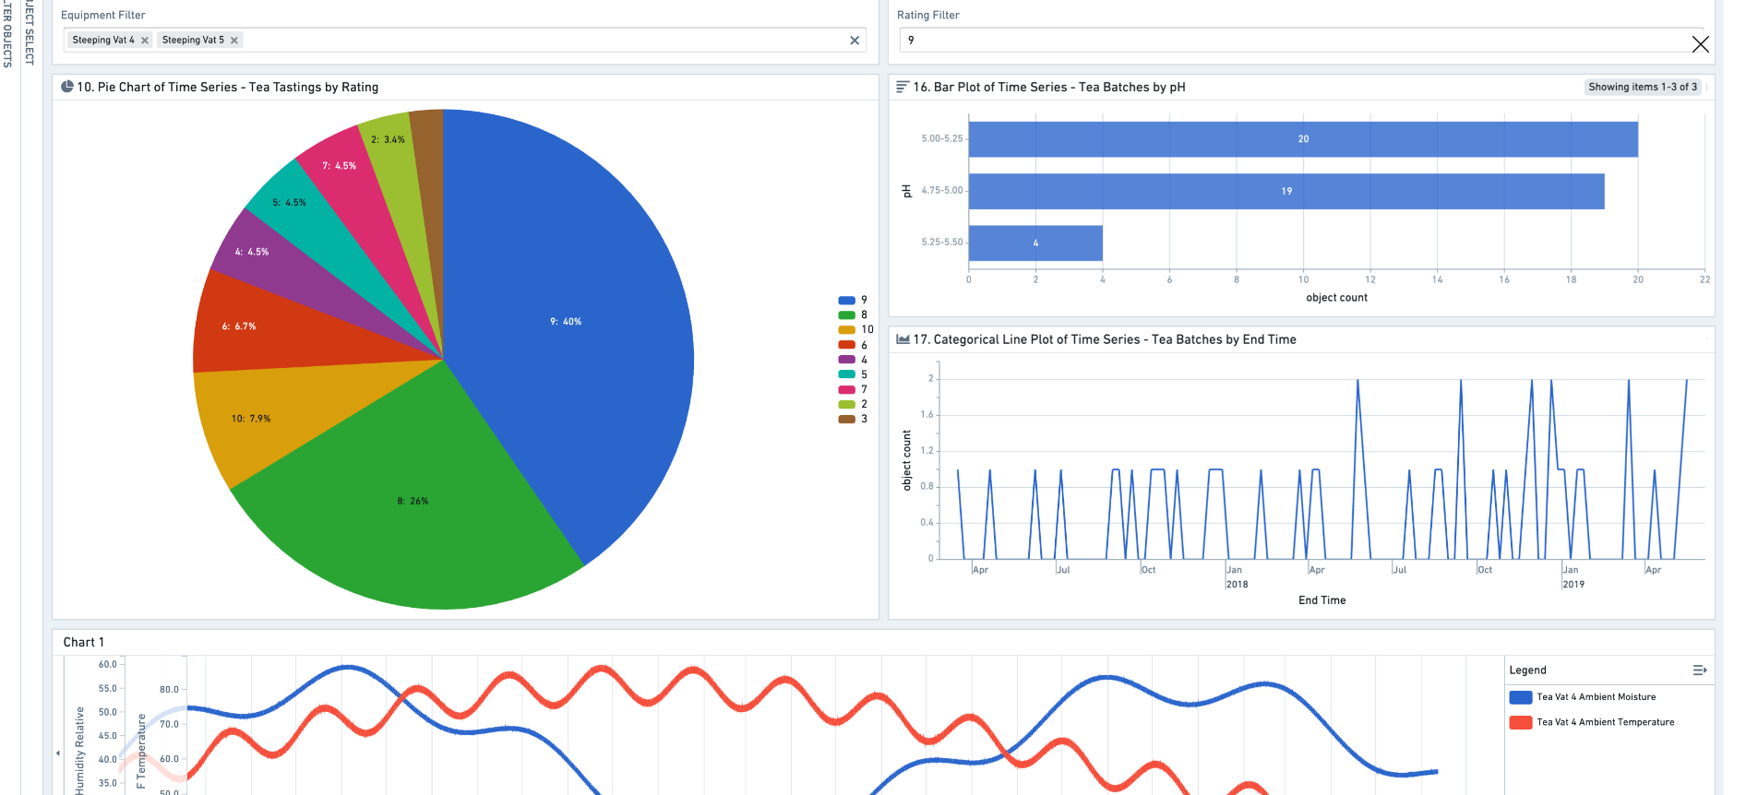The height and width of the screenshot is (795, 1746).
Task: Remove the Steeping Vat 5 filter tag
Action: click(234, 41)
